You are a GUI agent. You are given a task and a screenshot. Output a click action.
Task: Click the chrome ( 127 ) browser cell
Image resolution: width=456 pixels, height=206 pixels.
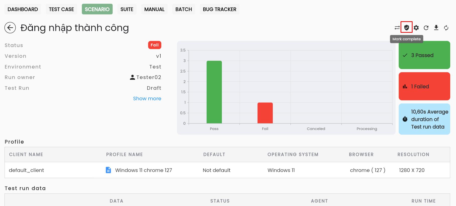click(x=368, y=170)
